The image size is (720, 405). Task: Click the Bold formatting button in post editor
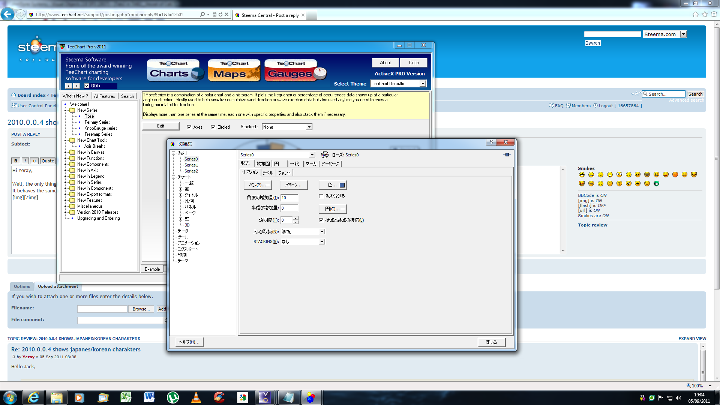16,161
